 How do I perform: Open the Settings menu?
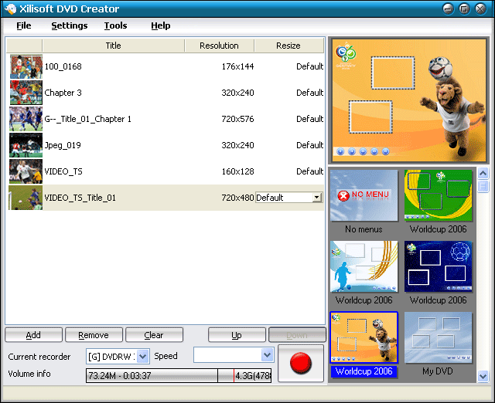[70, 25]
